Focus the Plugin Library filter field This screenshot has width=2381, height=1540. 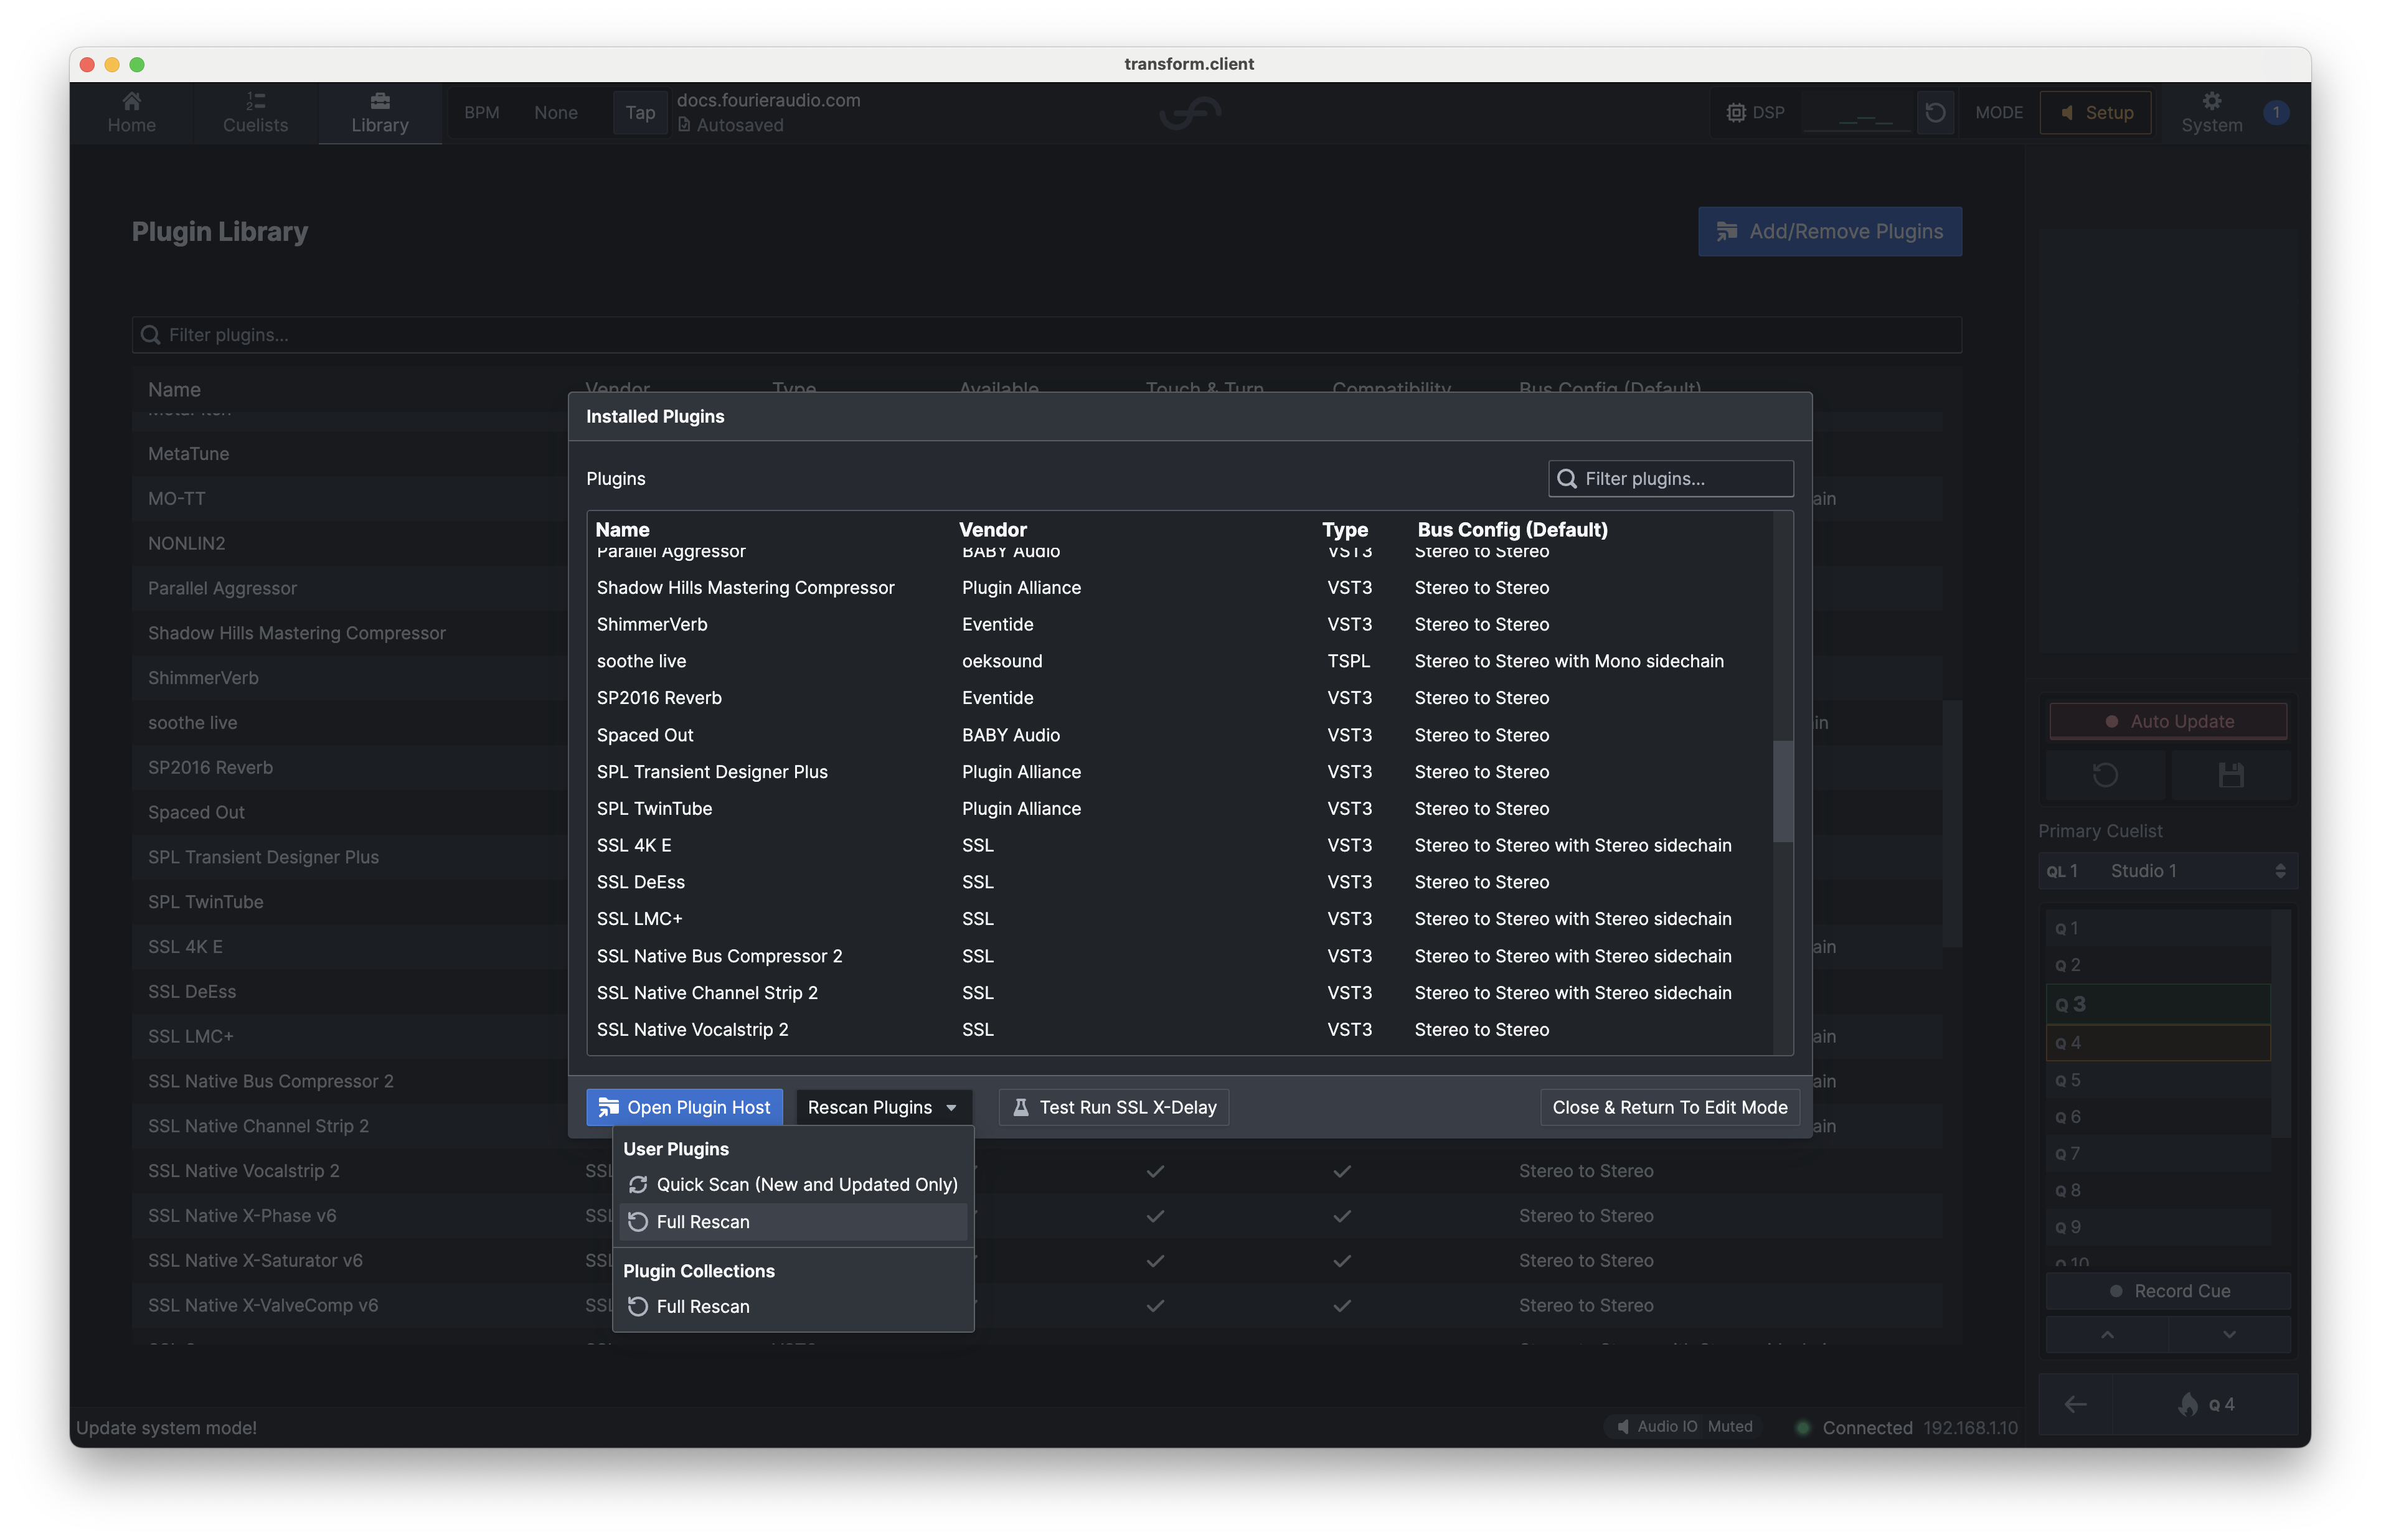(x=1046, y=335)
